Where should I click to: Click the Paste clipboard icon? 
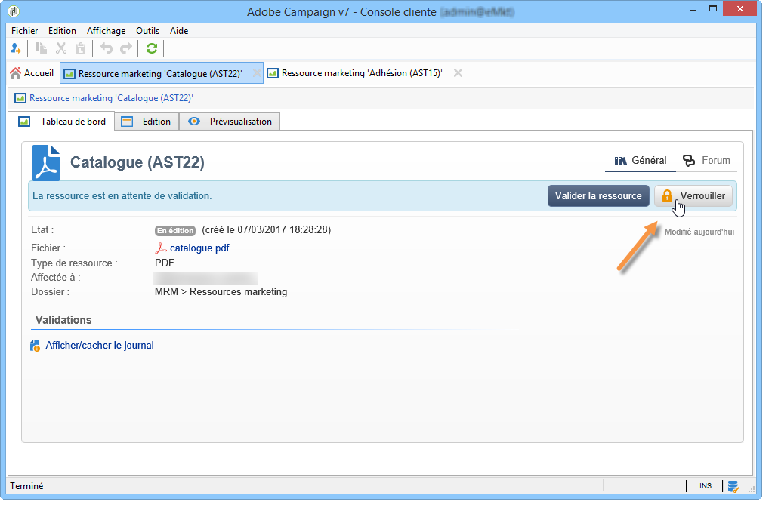point(81,48)
